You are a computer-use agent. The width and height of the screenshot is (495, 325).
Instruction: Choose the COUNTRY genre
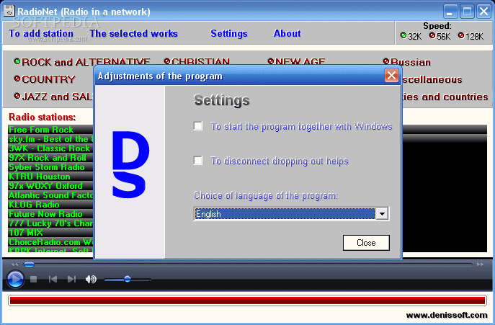point(45,79)
